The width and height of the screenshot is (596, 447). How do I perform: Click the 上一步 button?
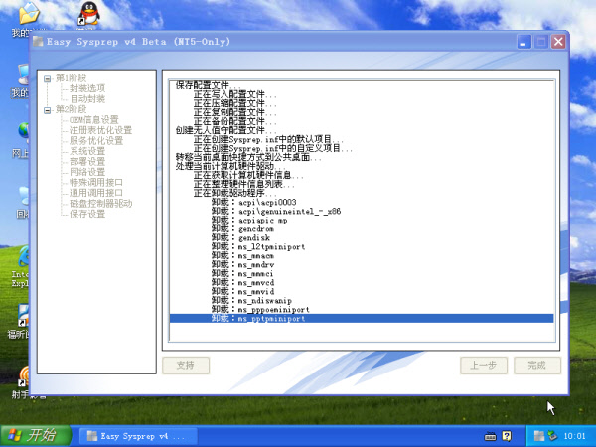point(484,366)
